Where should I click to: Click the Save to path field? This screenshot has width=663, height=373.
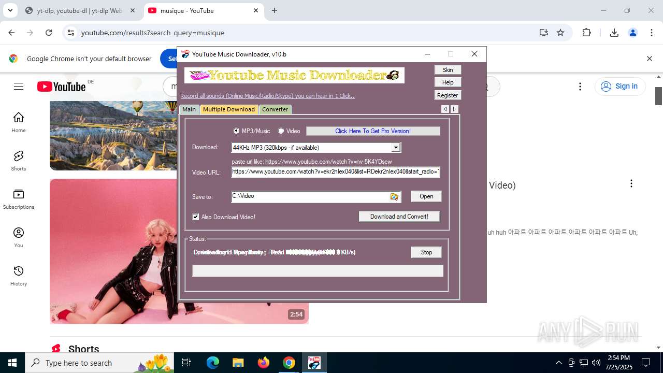pyautogui.click(x=310, y=196)
